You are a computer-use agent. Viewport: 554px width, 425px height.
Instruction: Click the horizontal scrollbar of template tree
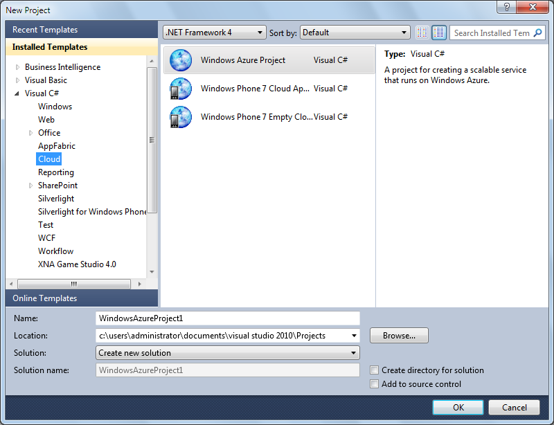(74, 284)
